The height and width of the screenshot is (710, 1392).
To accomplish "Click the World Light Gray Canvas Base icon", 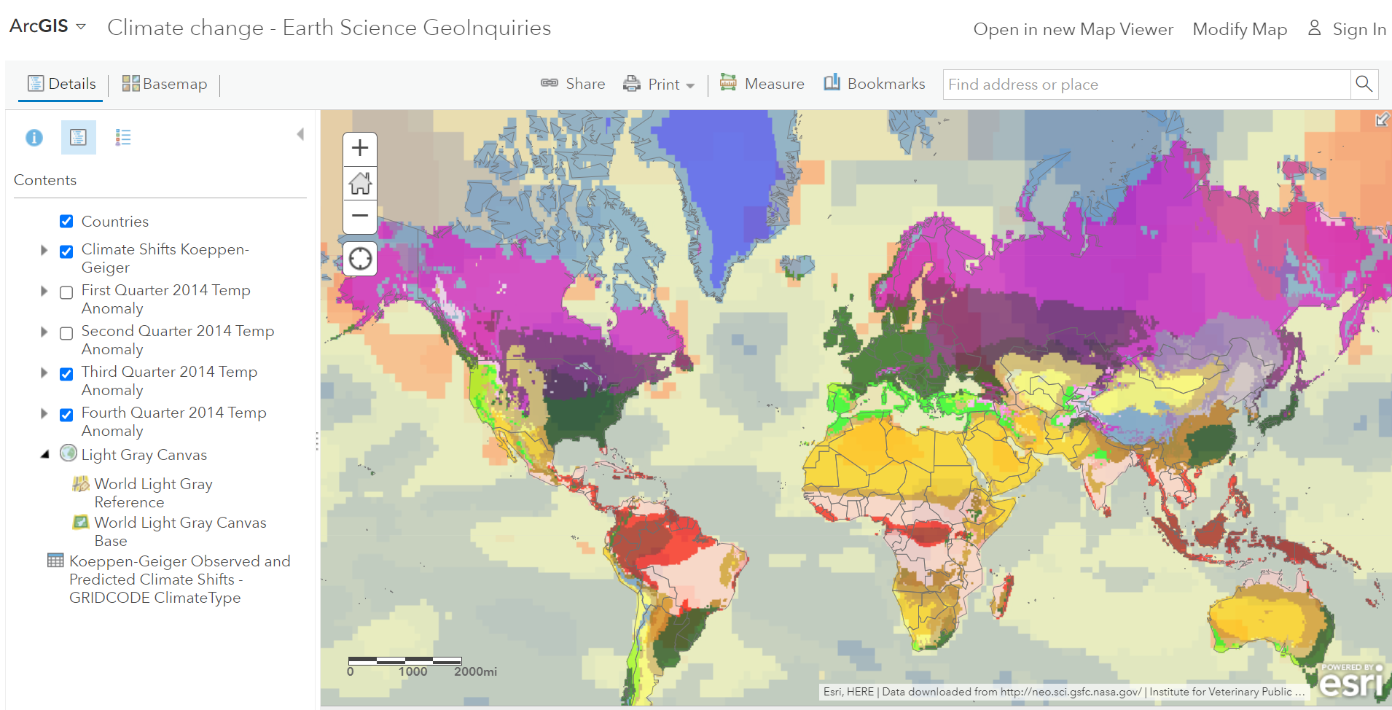I will (x=81, y=522).
